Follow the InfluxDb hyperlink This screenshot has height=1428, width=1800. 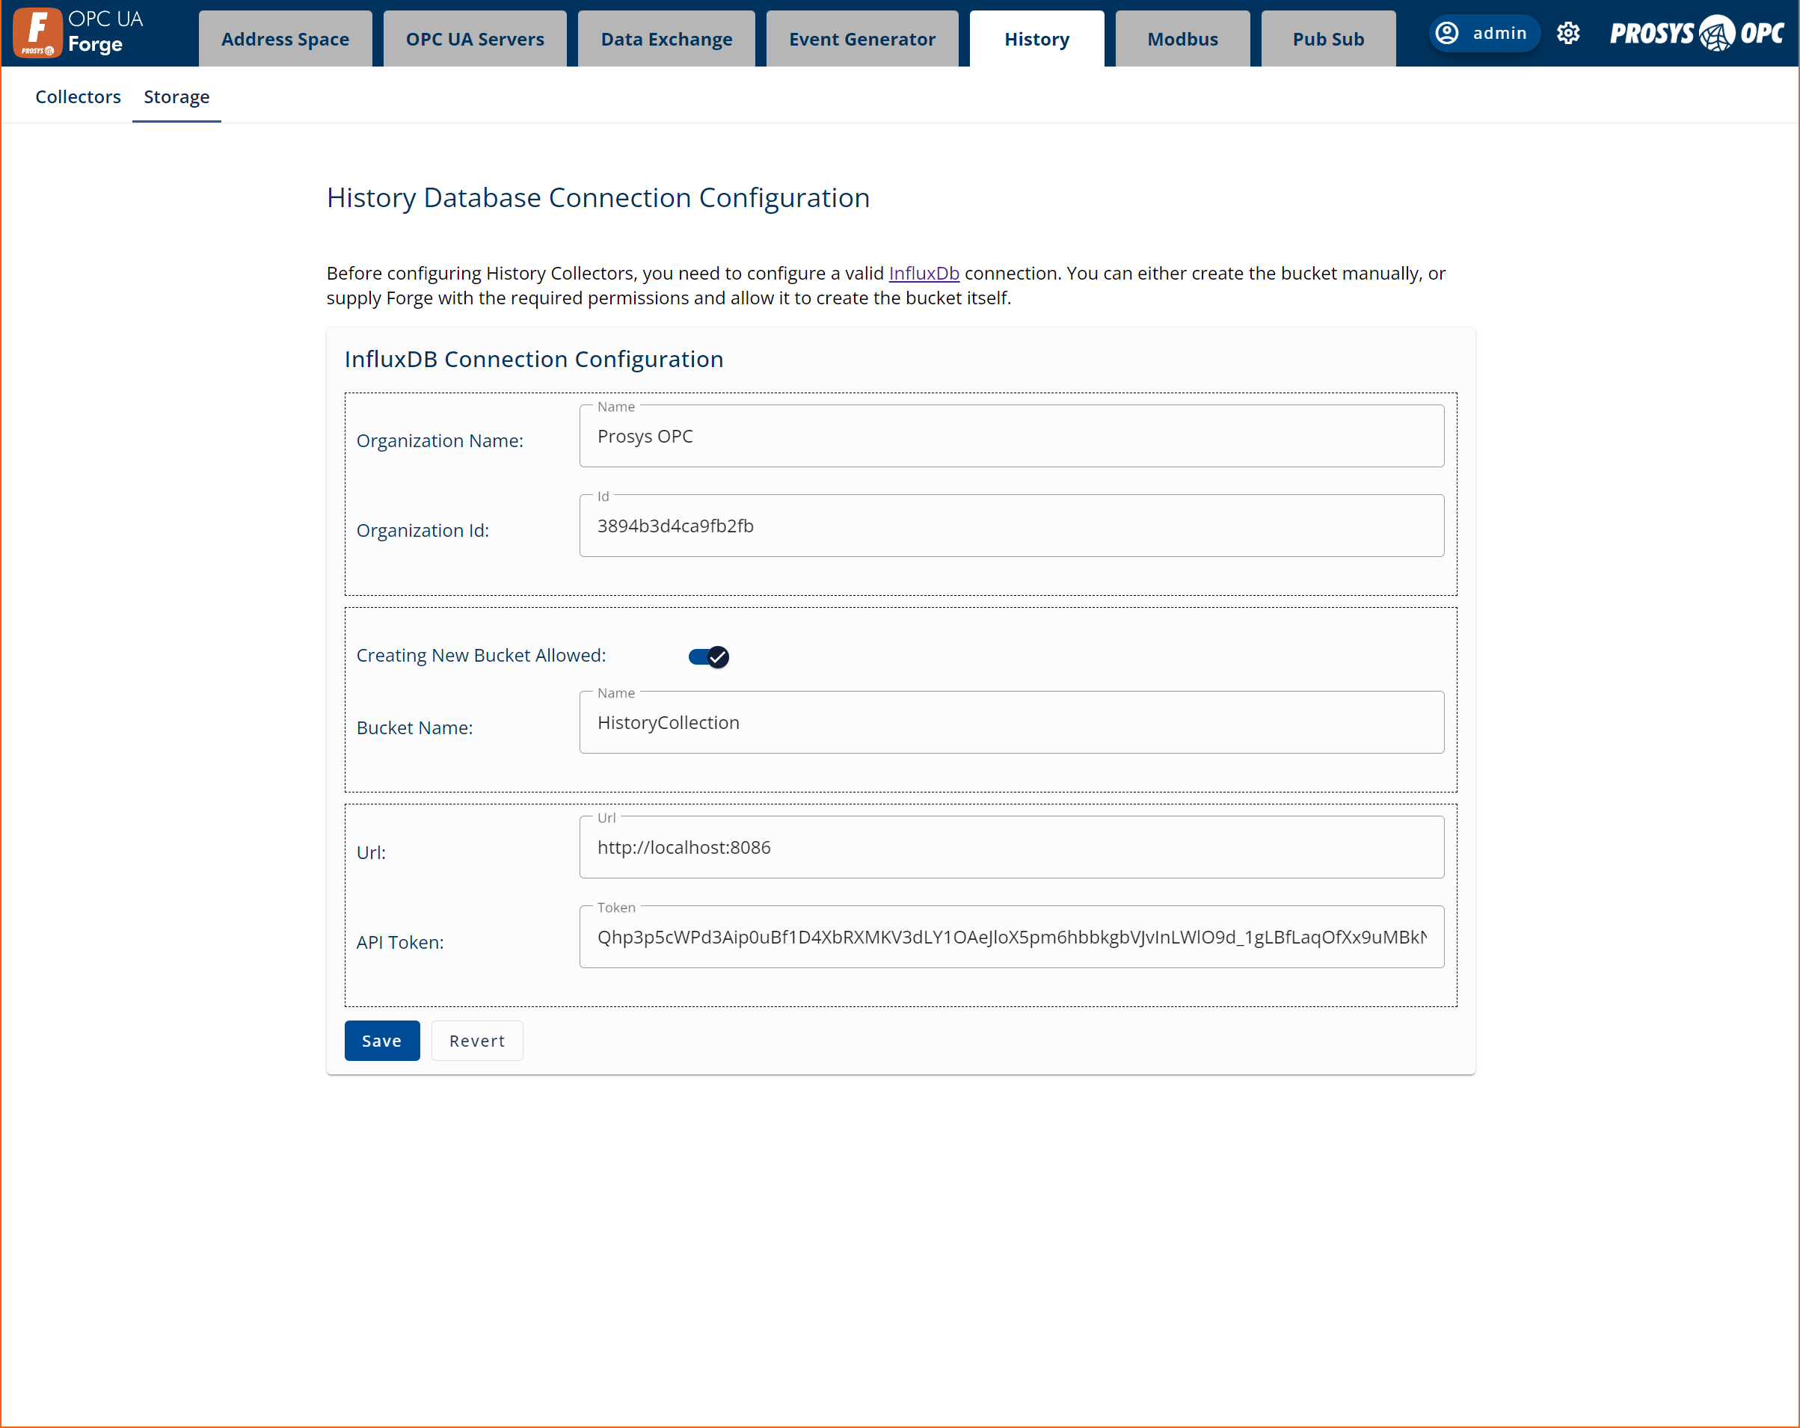point(924,273)
